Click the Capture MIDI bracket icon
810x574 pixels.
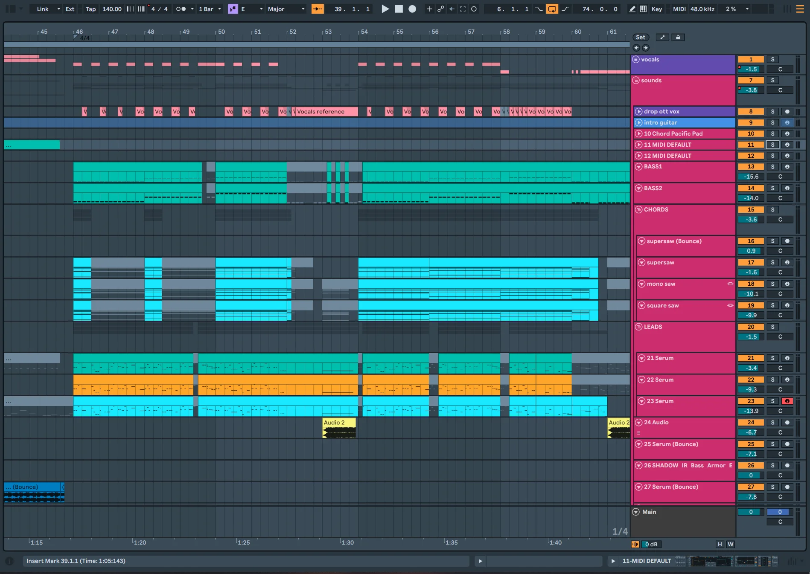pyautogui.click(x=463, y=9)
